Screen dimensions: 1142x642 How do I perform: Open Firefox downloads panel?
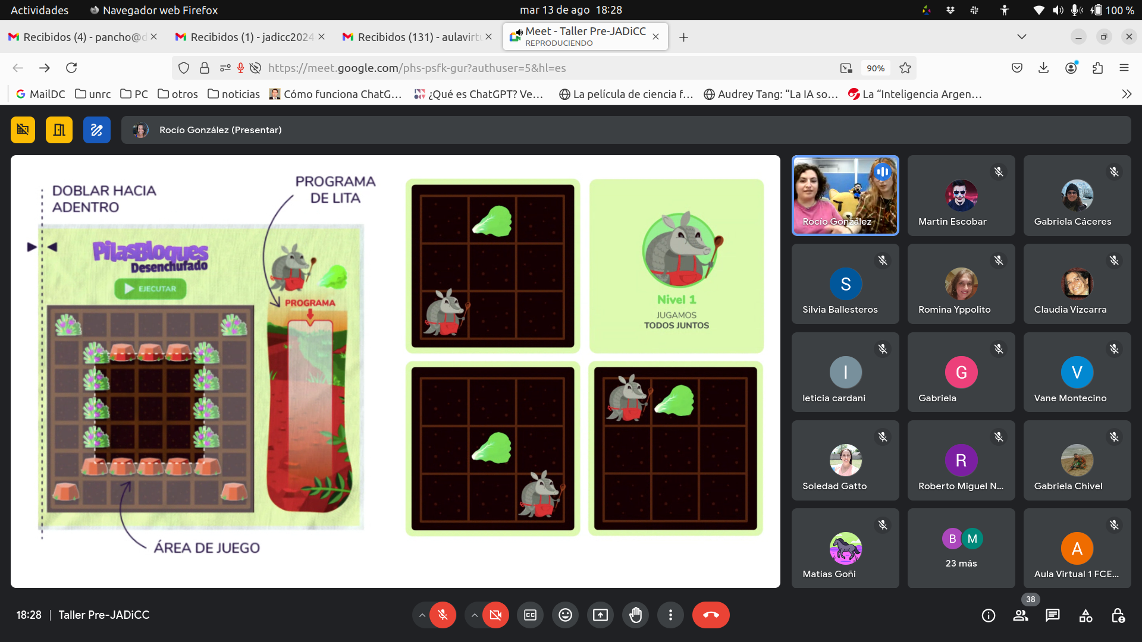pyautogui.click(x=1043, y=68)
